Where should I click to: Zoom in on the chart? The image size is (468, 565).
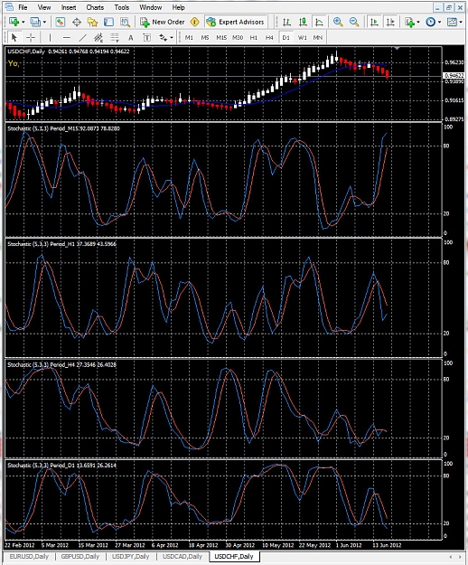point(338,22)
